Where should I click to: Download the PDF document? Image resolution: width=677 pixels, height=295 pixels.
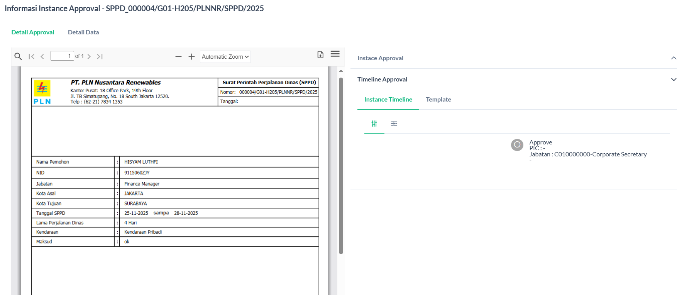click(320, 54)
